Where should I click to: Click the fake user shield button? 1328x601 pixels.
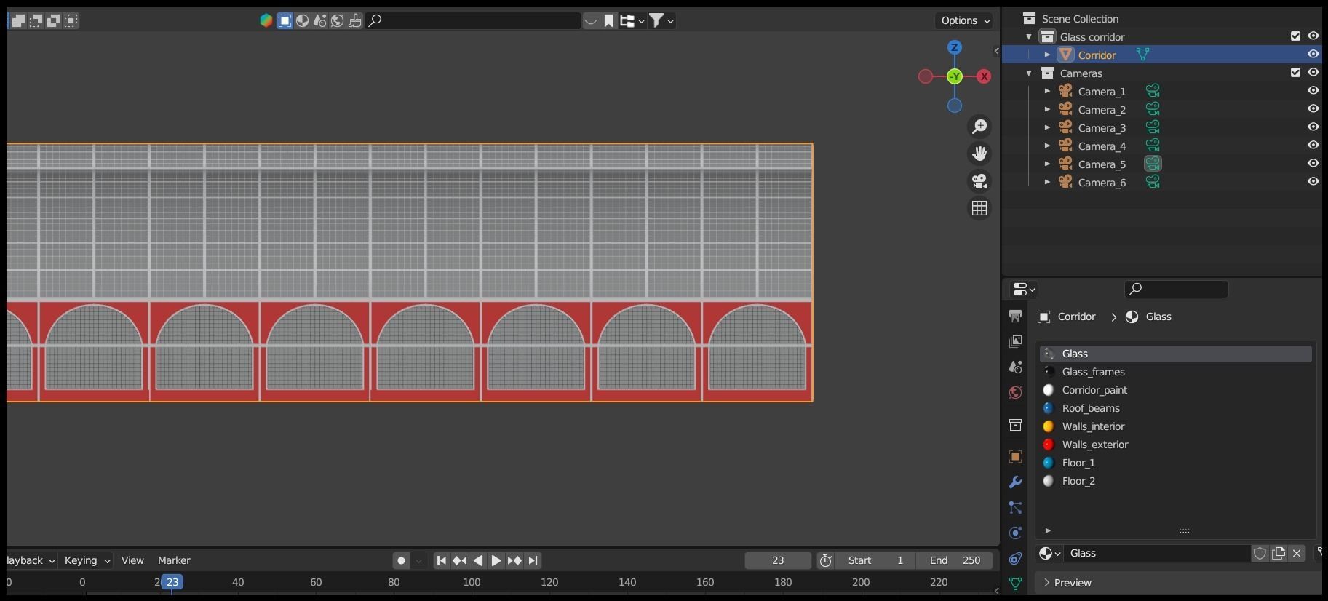pyautogui.click(x=1260, y=554)
